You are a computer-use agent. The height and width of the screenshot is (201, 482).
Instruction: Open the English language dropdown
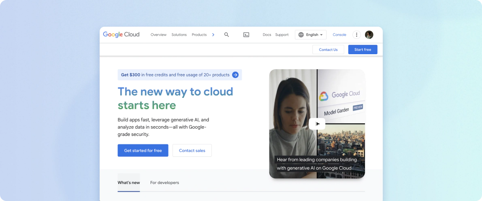pyautogui.click(x=311, y=35)
